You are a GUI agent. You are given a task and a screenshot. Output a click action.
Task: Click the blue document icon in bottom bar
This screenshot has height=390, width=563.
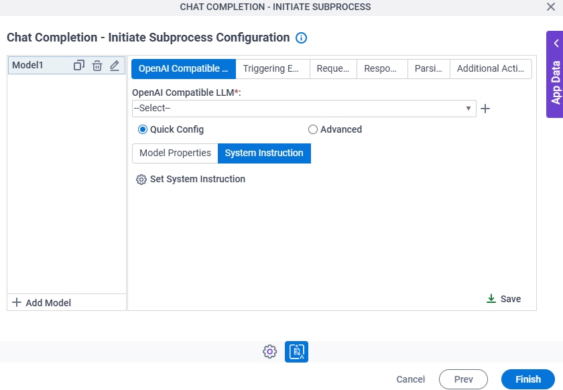(x=296, y=352)
